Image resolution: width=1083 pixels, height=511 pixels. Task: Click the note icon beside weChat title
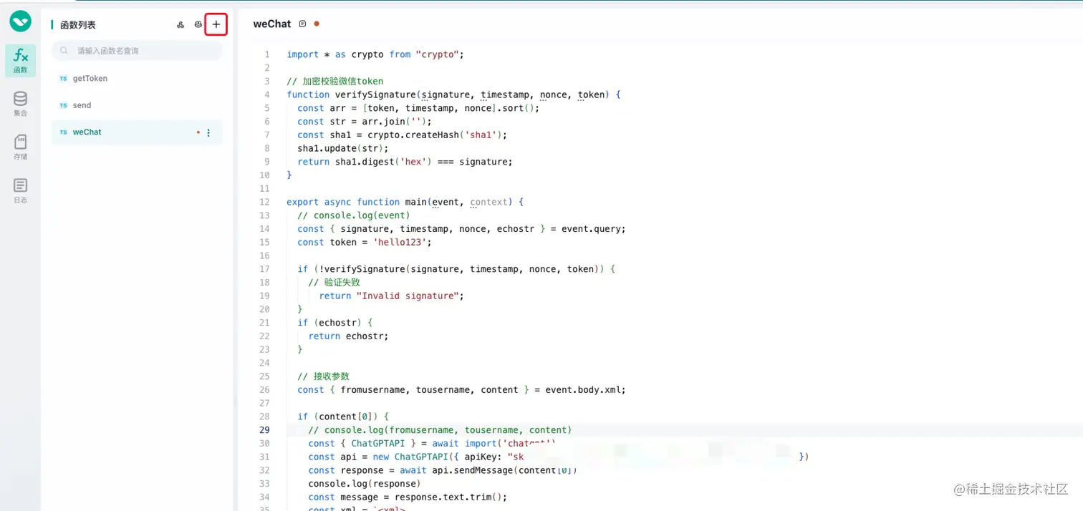302,24
